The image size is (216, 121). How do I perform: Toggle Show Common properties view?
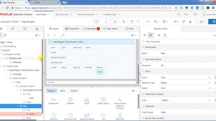click(x=145, y=35)
